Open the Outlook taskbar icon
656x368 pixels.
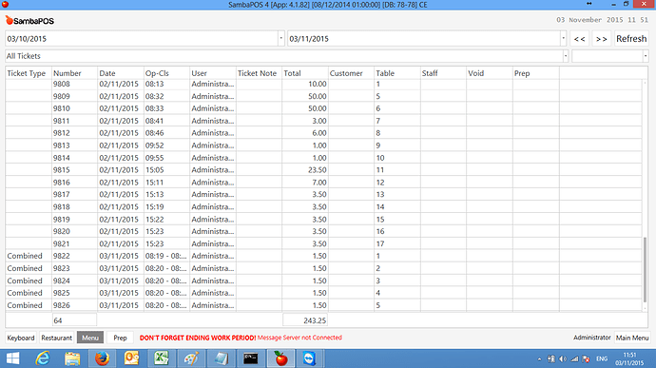tap(131, 358)
